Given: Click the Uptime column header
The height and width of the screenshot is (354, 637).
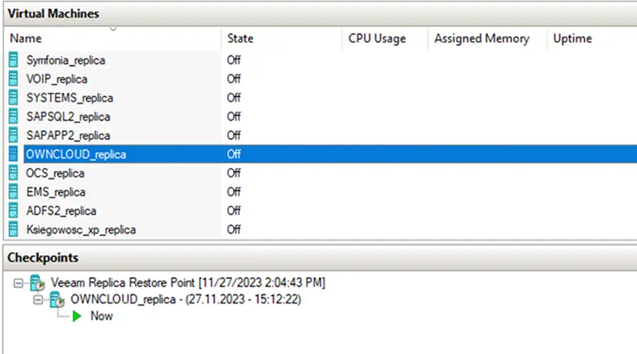Looking at the screenshot, I should 572,38.
